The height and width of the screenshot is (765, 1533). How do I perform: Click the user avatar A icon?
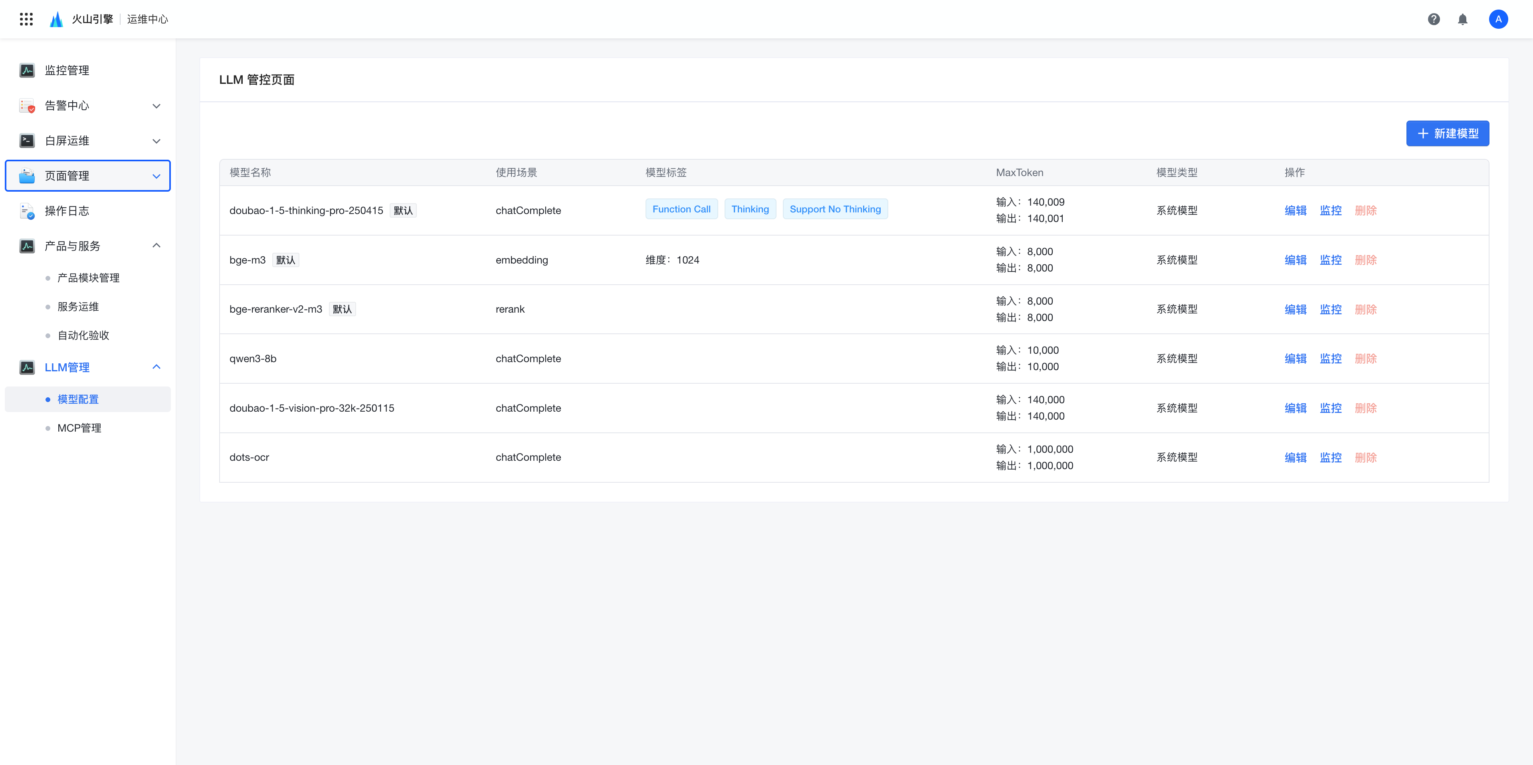point(1498,19)
